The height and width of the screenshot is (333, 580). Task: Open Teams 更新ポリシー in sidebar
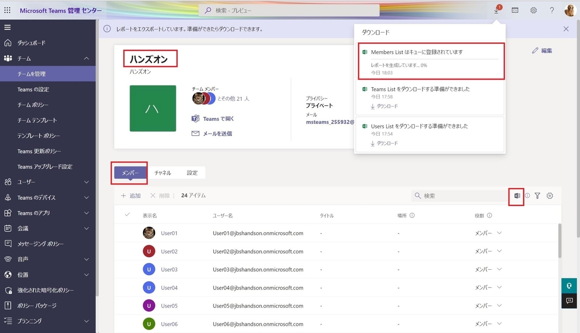48,151
